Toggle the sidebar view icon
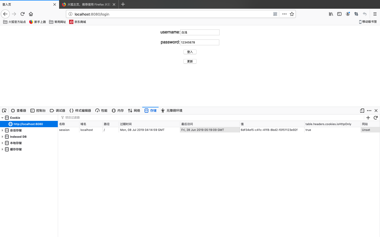The height and width of the screenshot is (237, 380). point(339,14)
